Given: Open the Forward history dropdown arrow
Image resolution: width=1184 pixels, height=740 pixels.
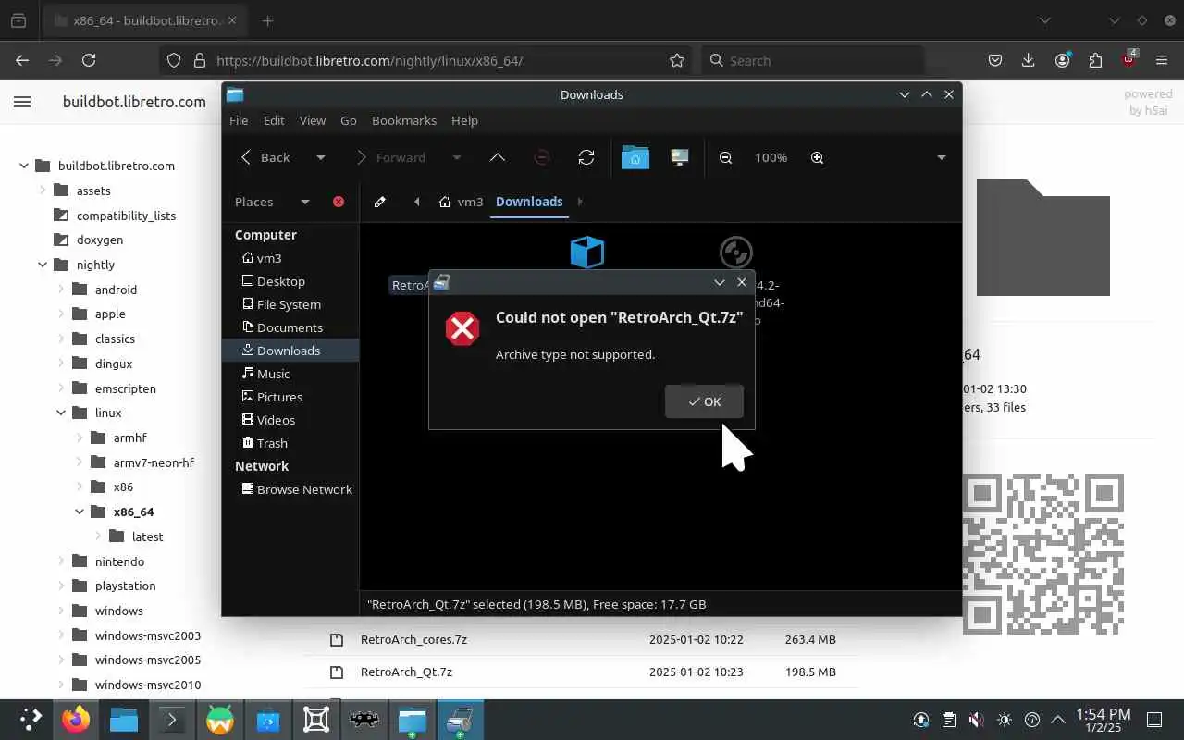Looking at the screenshot, I should click(x=457, y=157).
